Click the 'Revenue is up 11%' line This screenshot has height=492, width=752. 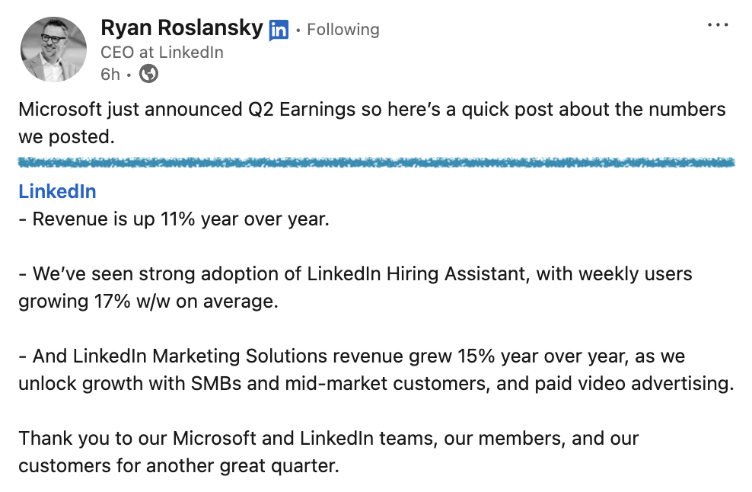(174, 219)
